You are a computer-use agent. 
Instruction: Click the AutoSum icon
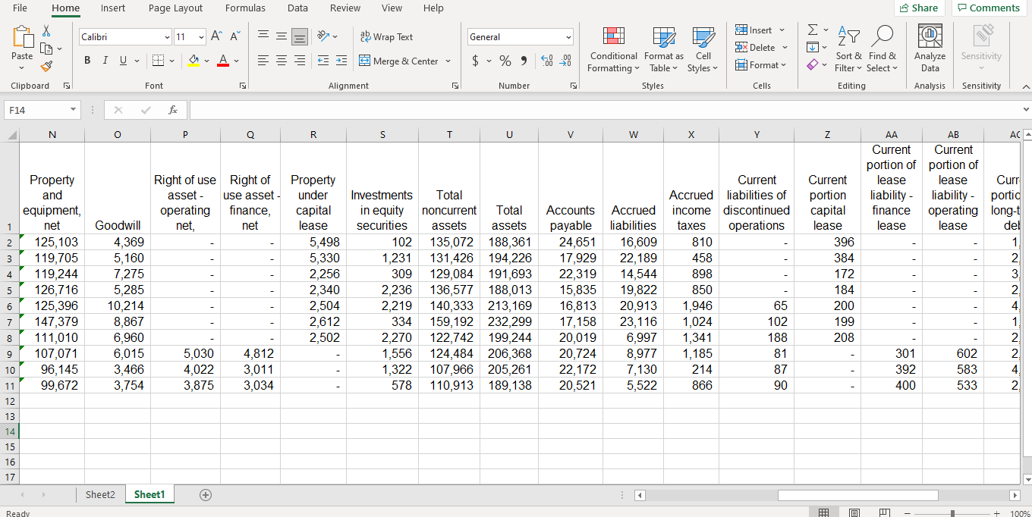pos(813,29)
